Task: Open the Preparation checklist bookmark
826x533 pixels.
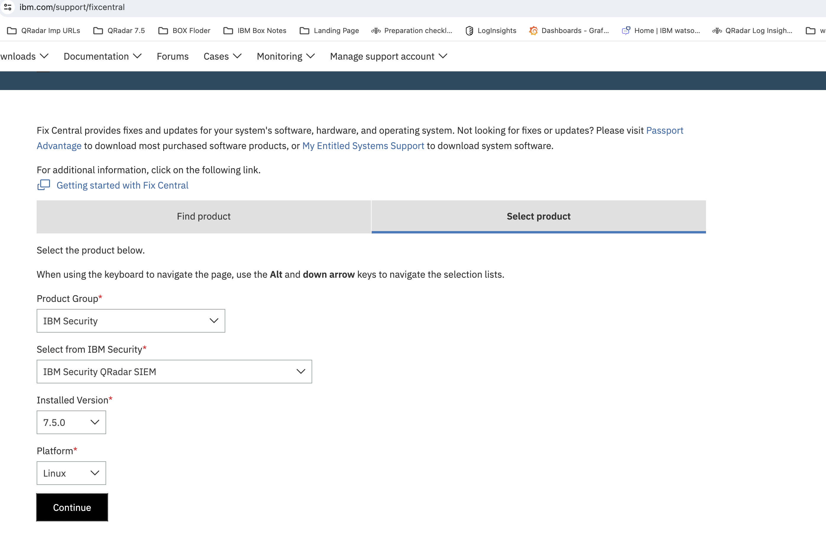Action: tap(412, 30)
